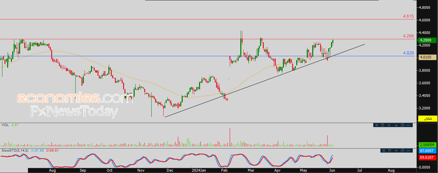438x173 pixels.
Task: Select the VOL indicator label
Action: 5,125
